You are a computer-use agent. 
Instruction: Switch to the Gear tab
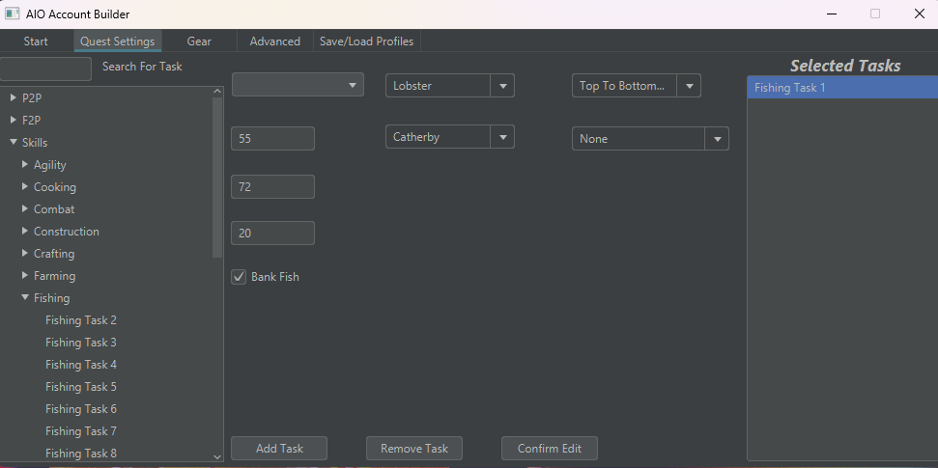(199, 41)
